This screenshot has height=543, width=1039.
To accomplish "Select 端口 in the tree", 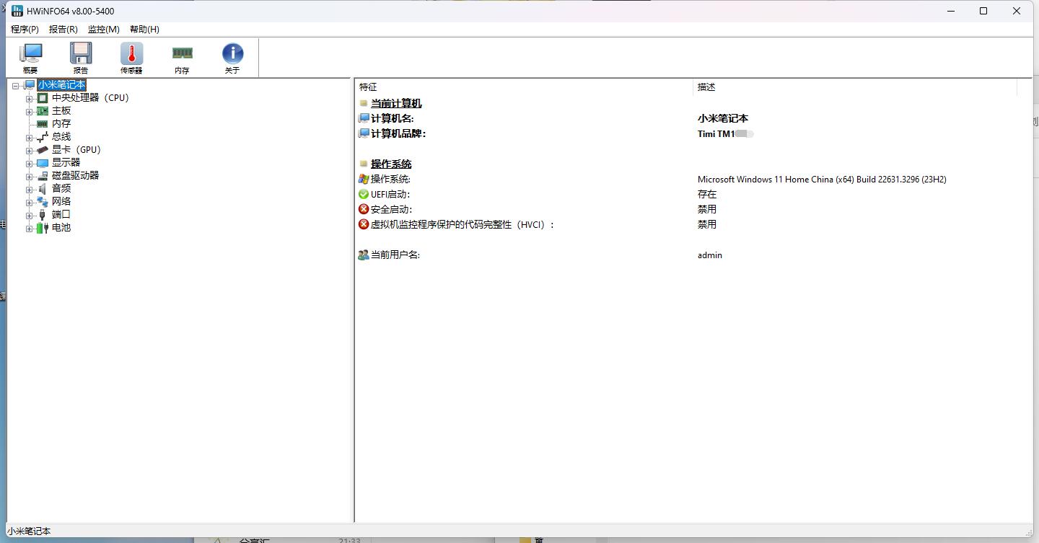I will 61,215.
